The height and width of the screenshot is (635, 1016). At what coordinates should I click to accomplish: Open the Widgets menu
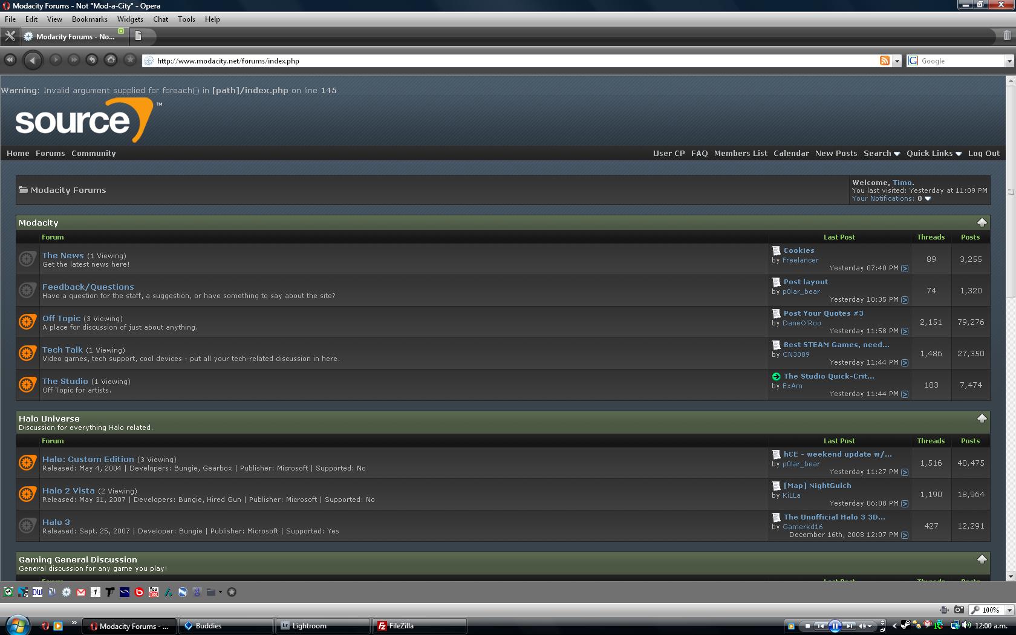click(130, 19)
